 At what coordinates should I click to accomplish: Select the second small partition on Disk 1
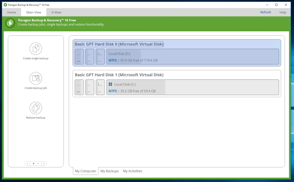(90, 87)
